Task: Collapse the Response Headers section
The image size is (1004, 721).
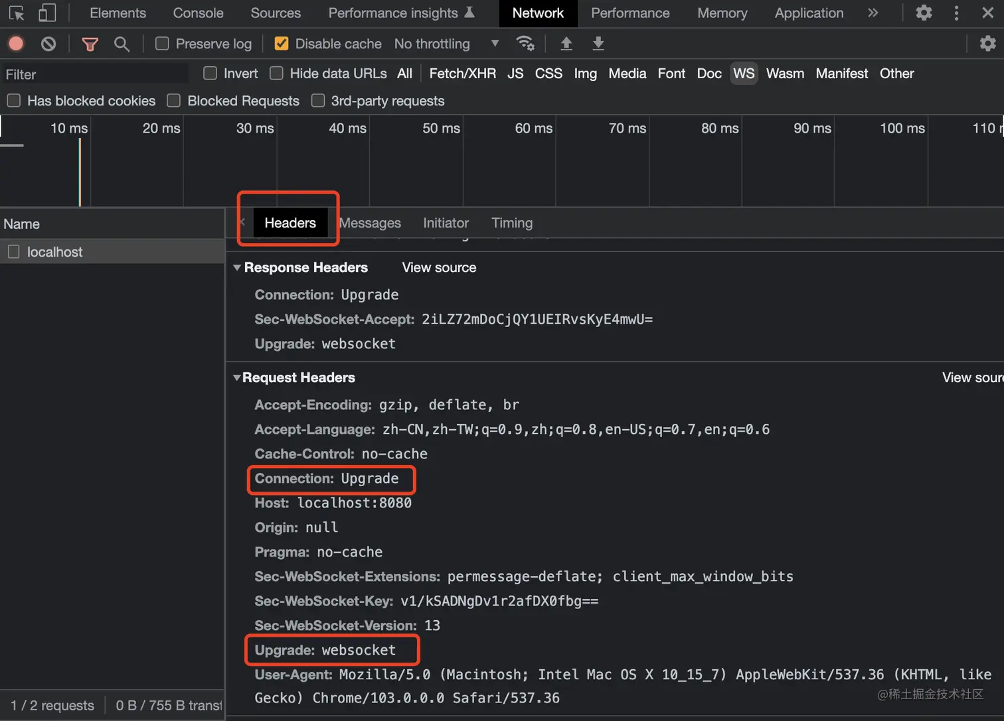Action: tap(237, 267)
